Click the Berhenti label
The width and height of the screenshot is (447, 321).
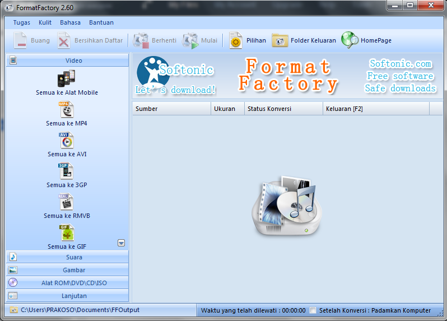click(x=164, y=40)
